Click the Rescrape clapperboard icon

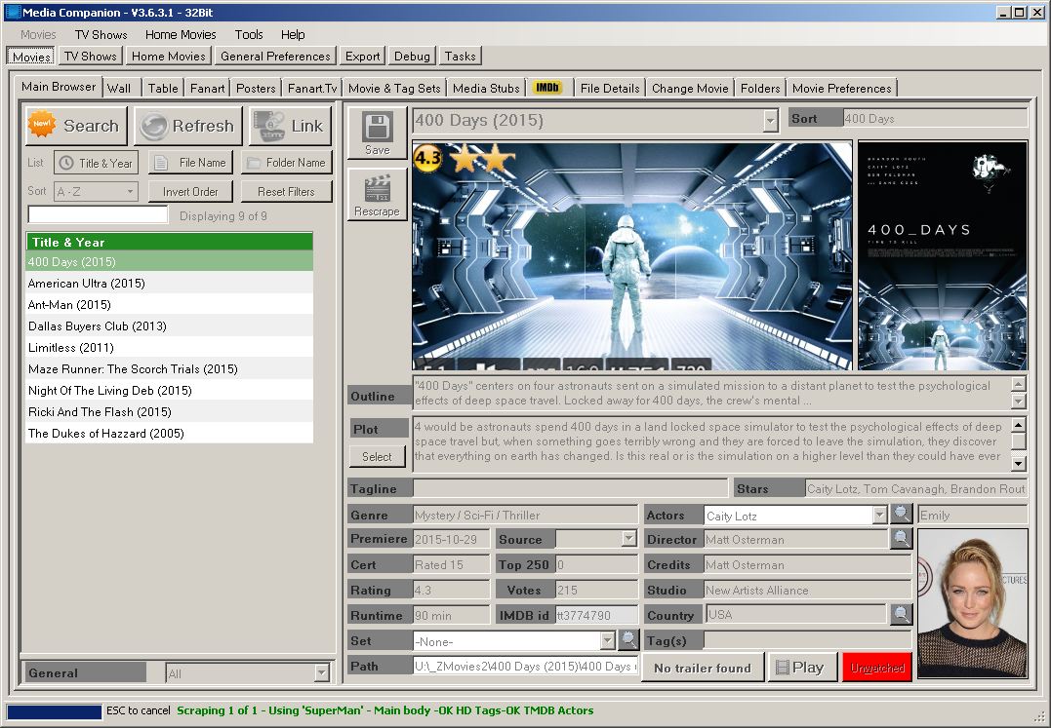377,188
